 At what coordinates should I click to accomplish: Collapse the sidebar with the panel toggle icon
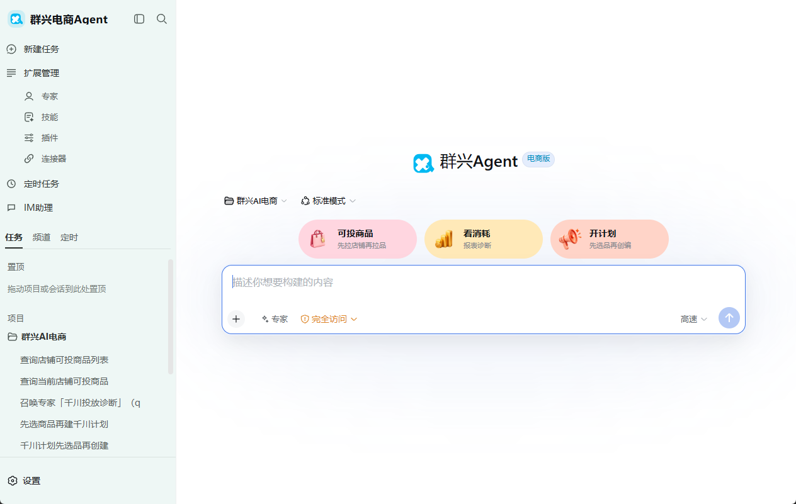139,19
